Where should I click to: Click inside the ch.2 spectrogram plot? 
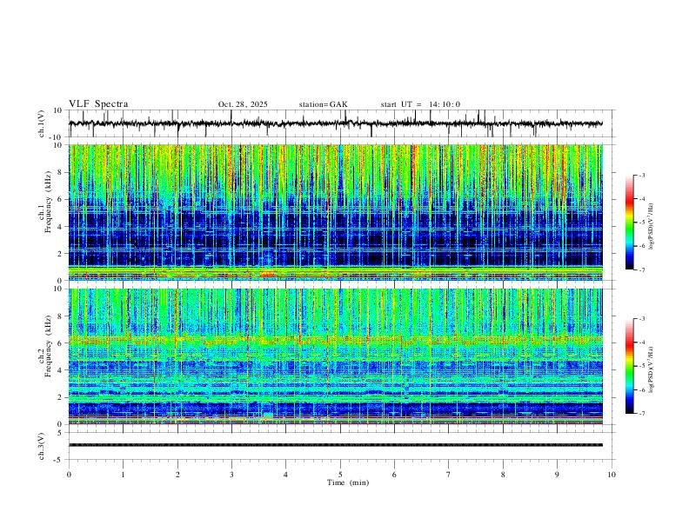tap(336, 356)
